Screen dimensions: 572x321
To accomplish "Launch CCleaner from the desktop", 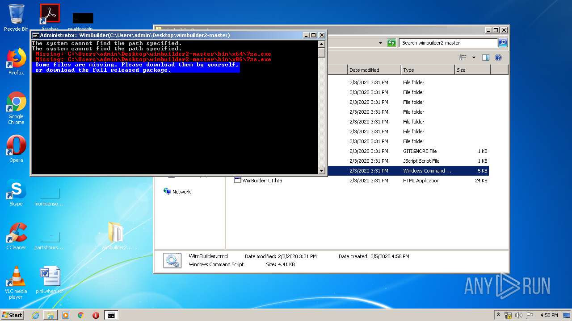I will [16, 236].
